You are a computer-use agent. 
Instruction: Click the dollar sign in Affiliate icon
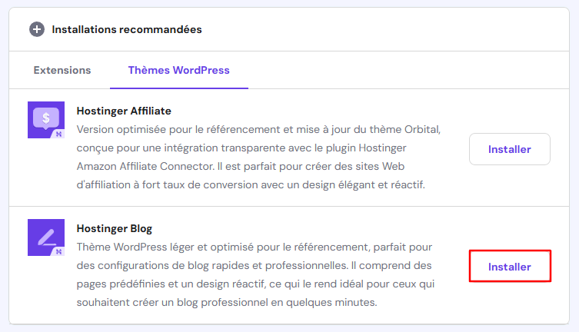pyautogui.click(x=45, y=118)
